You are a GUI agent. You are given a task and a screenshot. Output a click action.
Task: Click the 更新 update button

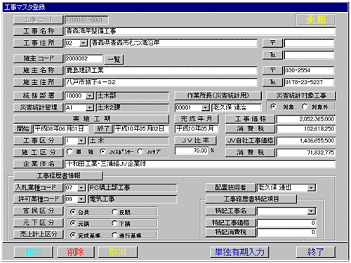[x=316, y=20]
